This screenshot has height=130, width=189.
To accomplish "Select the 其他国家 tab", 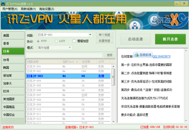I will click(13, 99).
